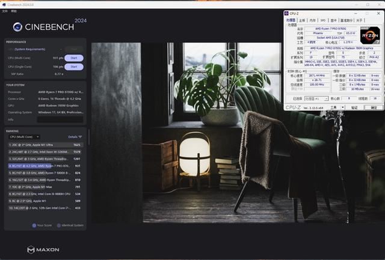Expand the Tools dropdown arrow in CPU-Z

click(x=342, y=107)
